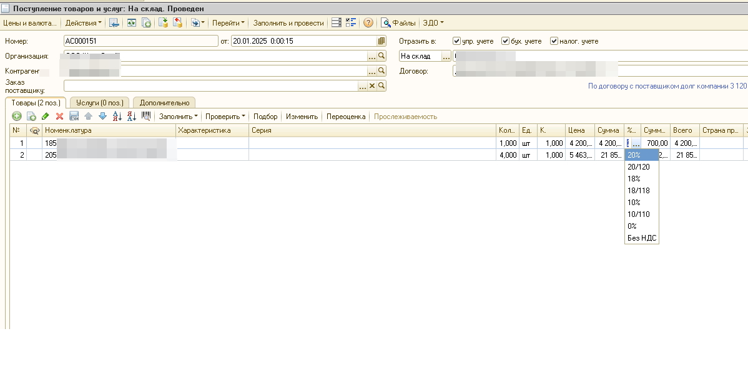Click the Номер field AC000151
The image size is (748, 374).
pyautogui.click(x=140, y=41)
